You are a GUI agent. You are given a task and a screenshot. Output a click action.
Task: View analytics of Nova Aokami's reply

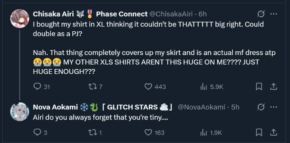coord(204,132)
